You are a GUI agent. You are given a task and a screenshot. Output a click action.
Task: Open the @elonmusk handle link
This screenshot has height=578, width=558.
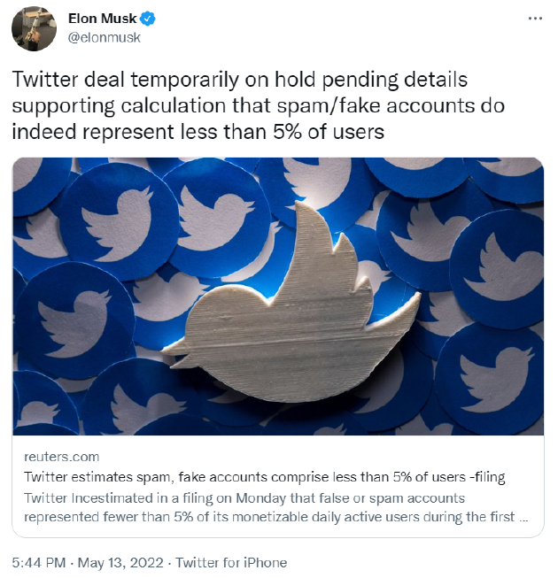(104, 37)
